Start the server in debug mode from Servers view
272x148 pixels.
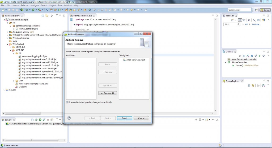pos(36,120)
